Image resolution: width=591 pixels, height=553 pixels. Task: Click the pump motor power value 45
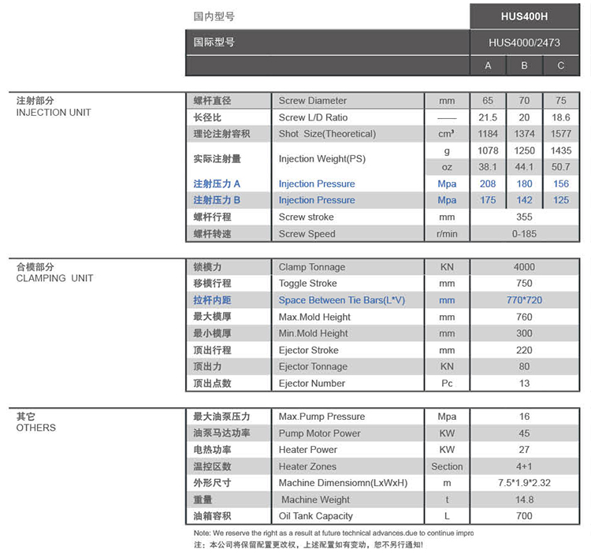[524, 433]
